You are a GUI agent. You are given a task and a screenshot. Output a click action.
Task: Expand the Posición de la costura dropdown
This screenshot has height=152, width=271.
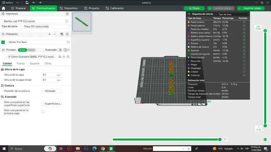(x=52, y=91)
